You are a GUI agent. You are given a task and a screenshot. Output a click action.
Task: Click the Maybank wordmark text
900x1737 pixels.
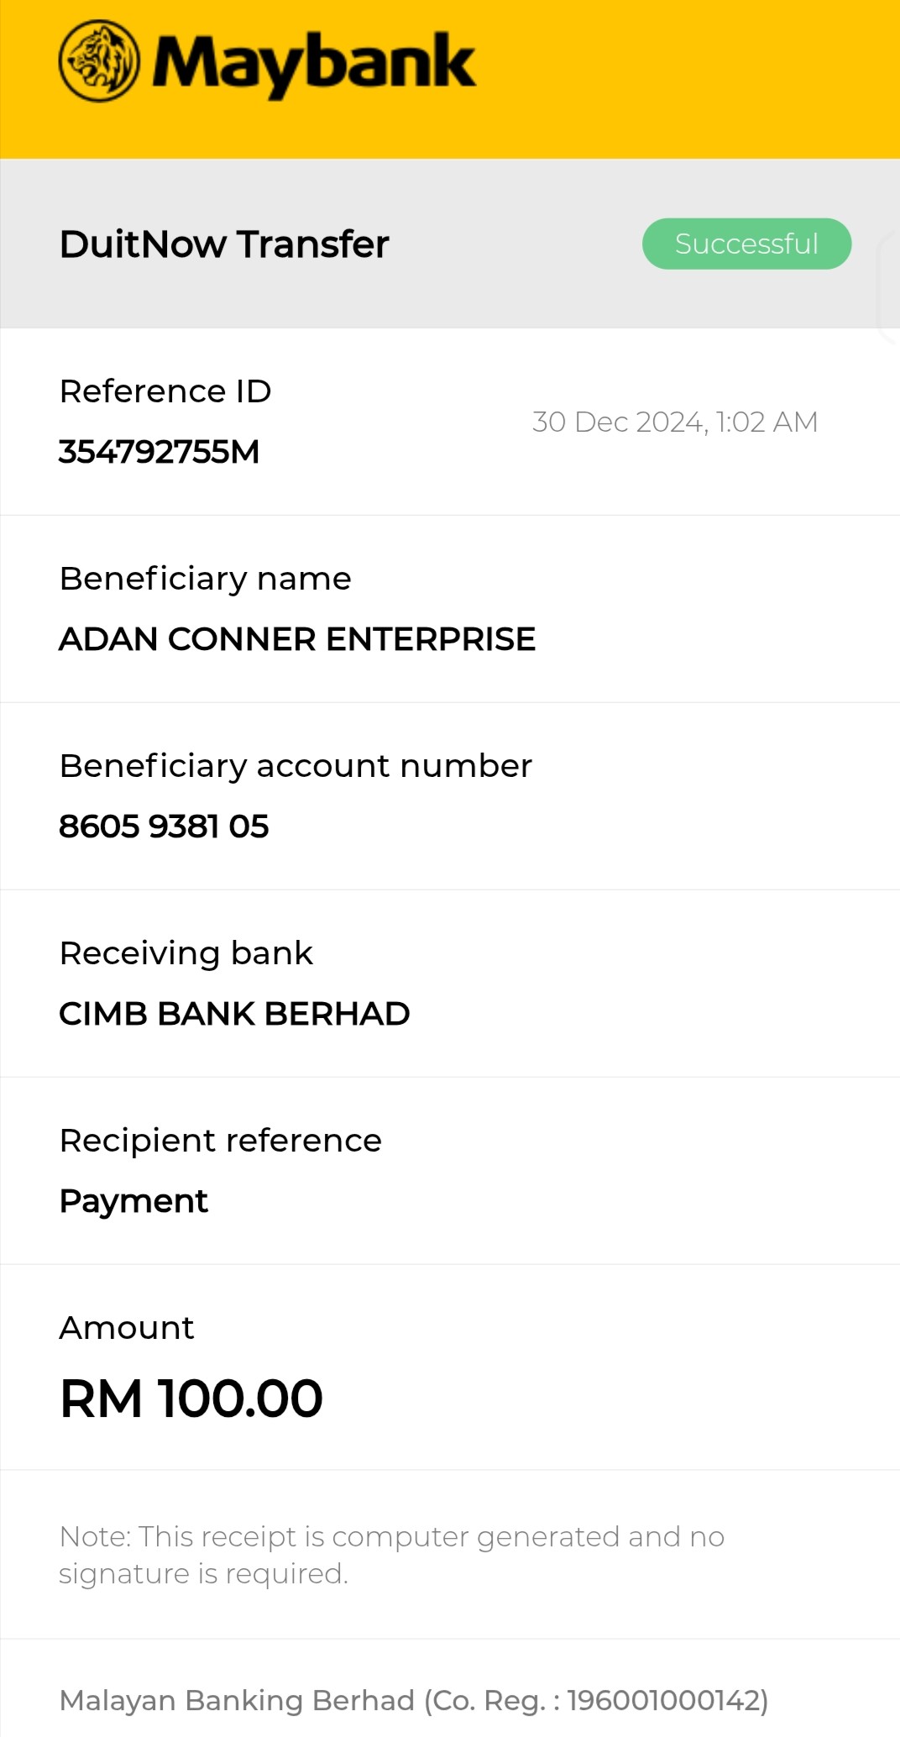tap(313, 63)
